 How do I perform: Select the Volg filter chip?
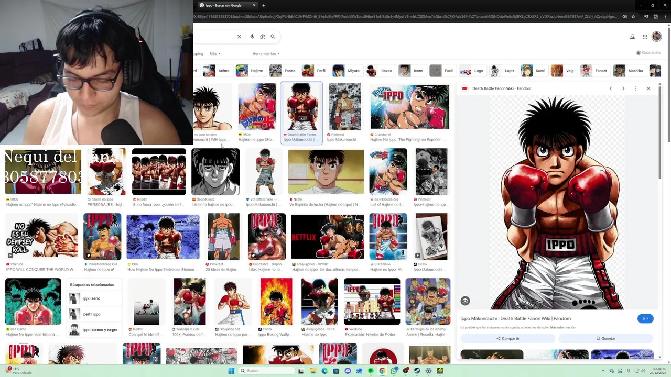[x=563, y=71]
